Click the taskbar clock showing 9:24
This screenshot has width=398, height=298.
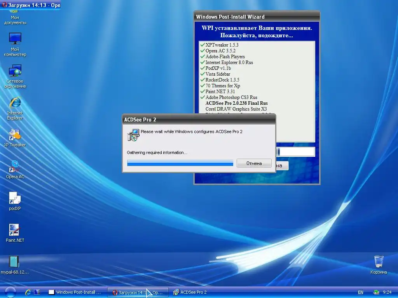tap(387, 292)
